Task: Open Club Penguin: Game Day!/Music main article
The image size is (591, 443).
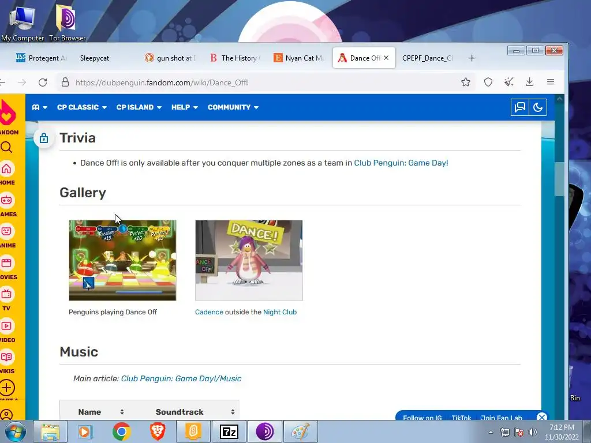Action: (181, 378)
